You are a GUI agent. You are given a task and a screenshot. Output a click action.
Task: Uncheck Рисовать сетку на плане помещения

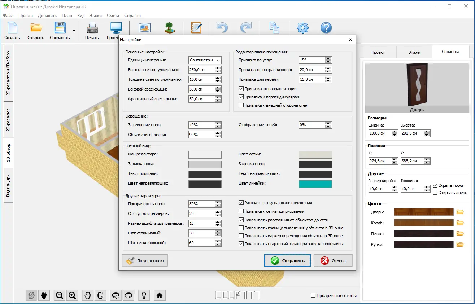point(241,203)
